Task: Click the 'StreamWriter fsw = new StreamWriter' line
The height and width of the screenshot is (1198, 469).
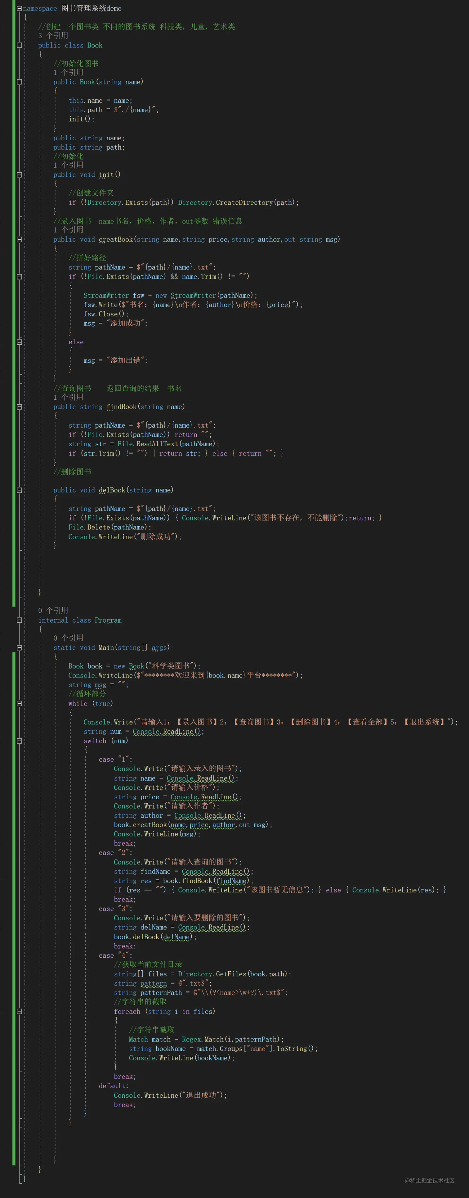Action: [x=170, y=295]
